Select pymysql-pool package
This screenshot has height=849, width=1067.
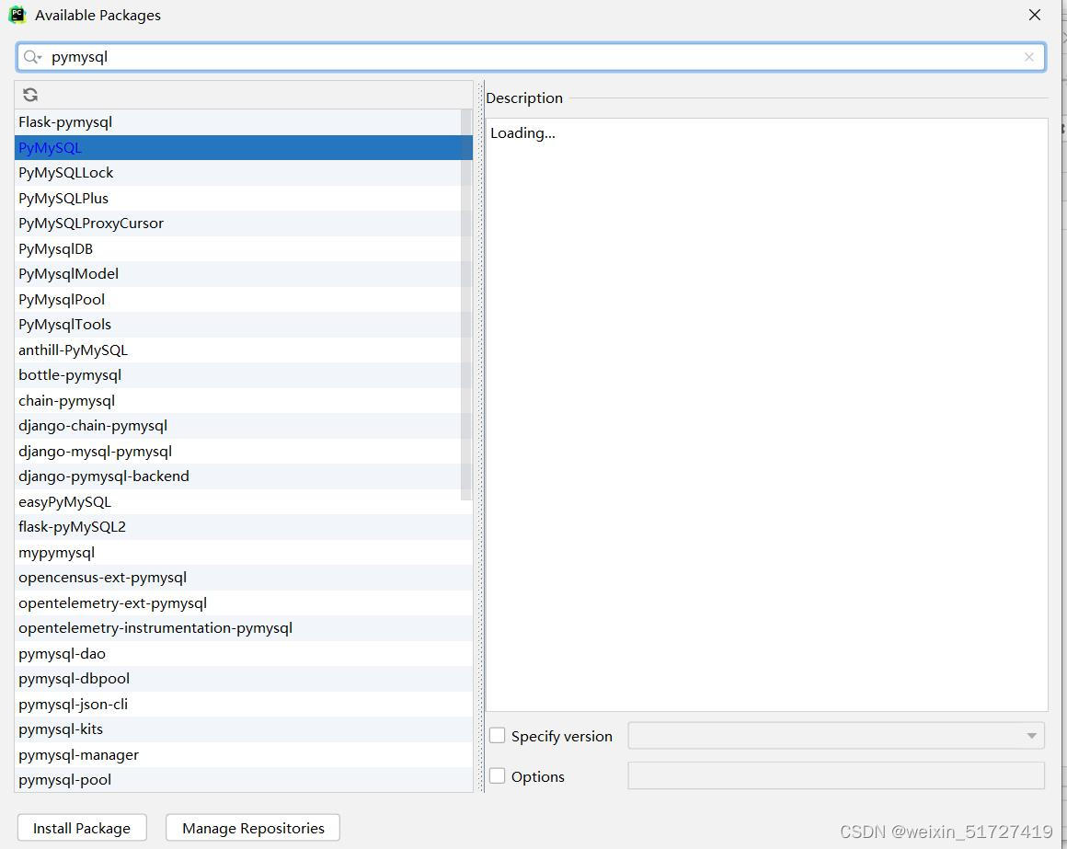tap(244, 780)
